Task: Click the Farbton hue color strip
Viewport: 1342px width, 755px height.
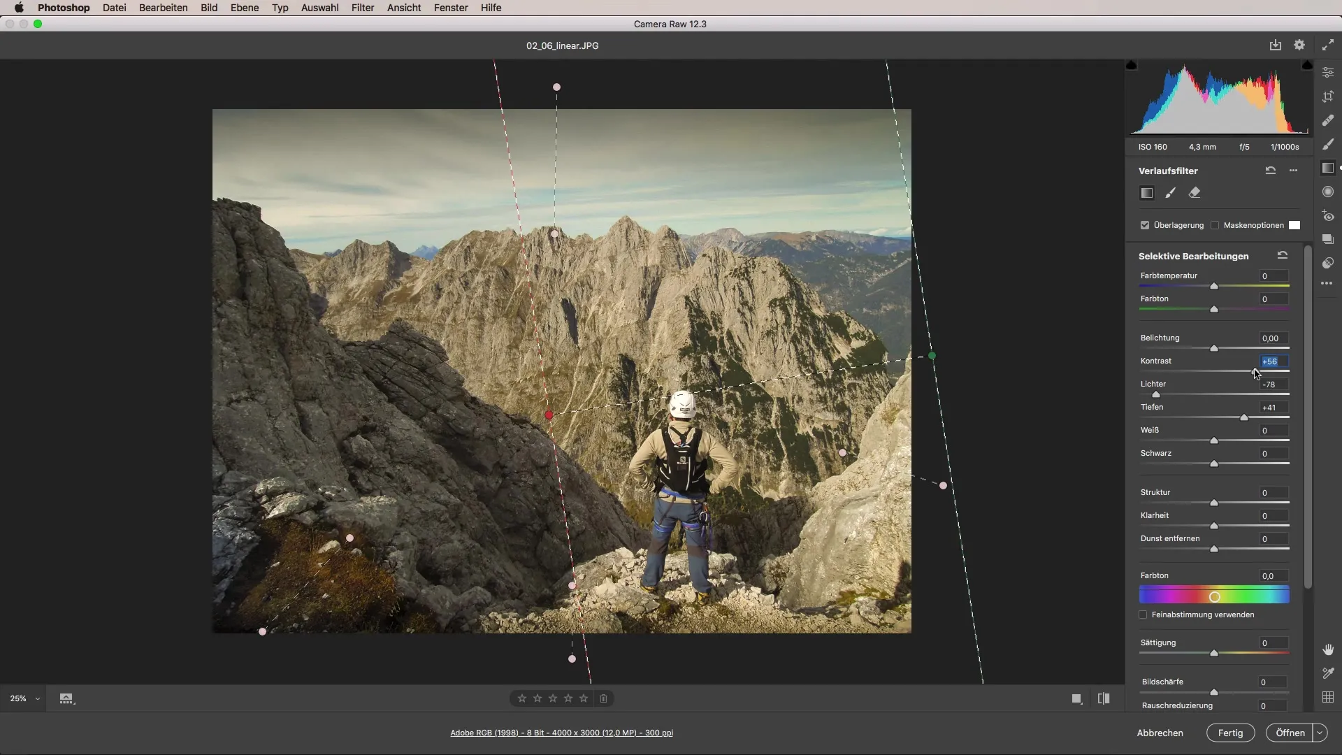Action: click(1214, 596)
